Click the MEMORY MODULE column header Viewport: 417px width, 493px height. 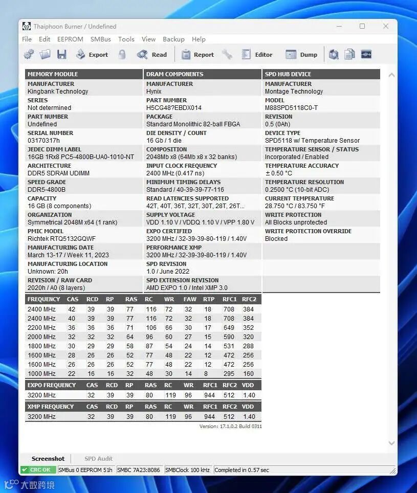[83, 74]
